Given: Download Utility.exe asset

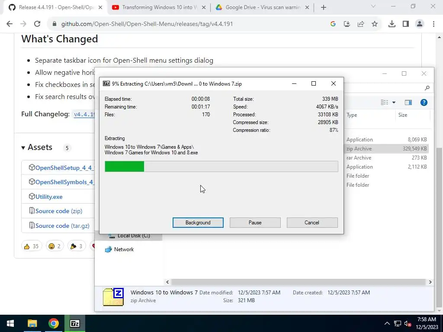Looking at the screenshot, I should tap(48, 197).
